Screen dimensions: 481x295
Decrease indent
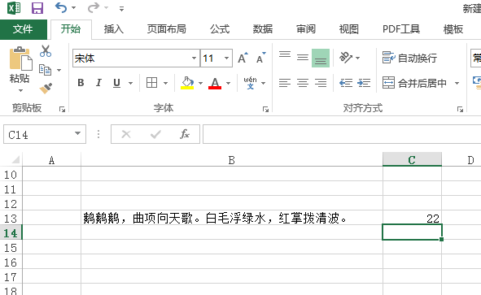pos(346,83)
